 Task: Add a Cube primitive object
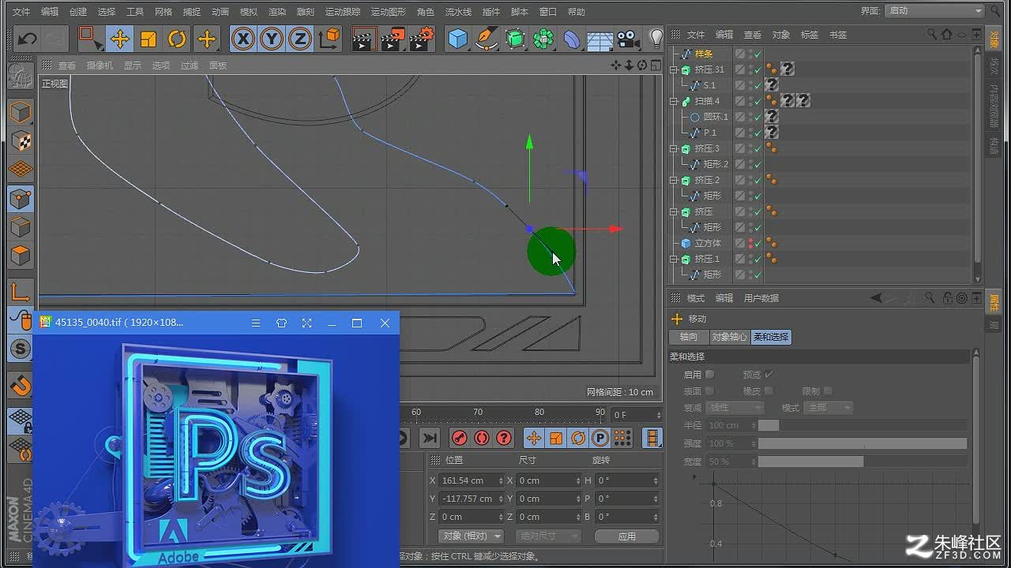coord(458,39)
